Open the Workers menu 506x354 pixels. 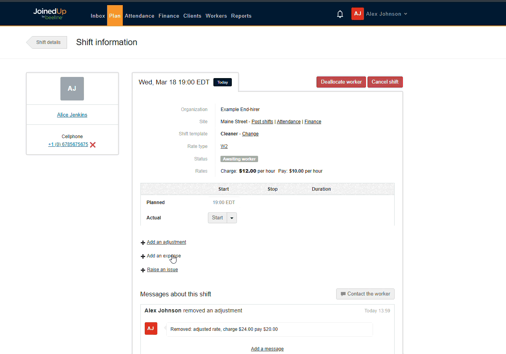point(216,16)
